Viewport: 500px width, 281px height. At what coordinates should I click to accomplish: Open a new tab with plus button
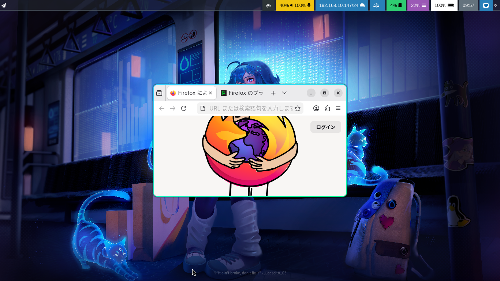pos(273,93)
